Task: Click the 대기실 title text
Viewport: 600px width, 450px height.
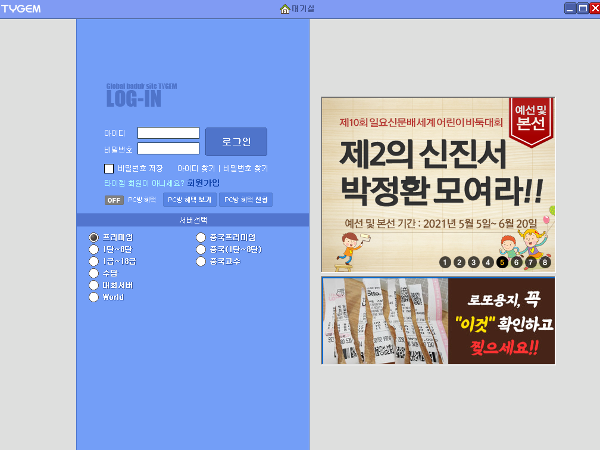Action: coord(303,9)
